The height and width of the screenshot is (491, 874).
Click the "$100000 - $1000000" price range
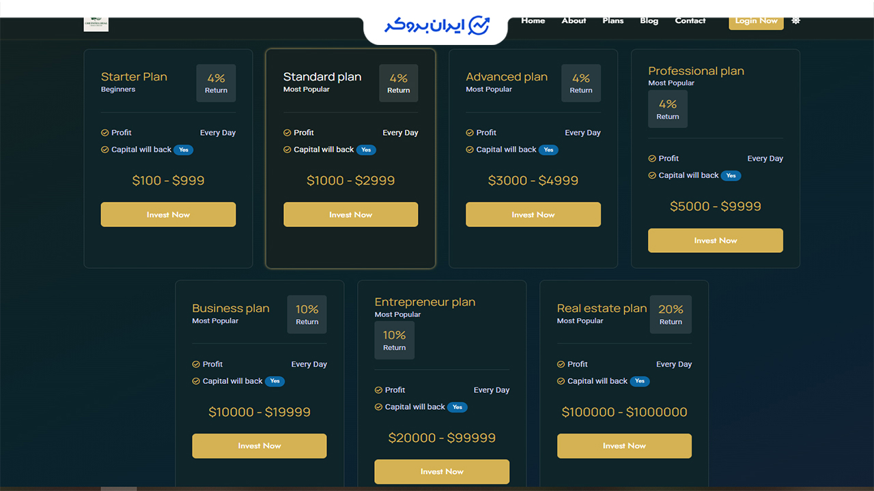625,412
